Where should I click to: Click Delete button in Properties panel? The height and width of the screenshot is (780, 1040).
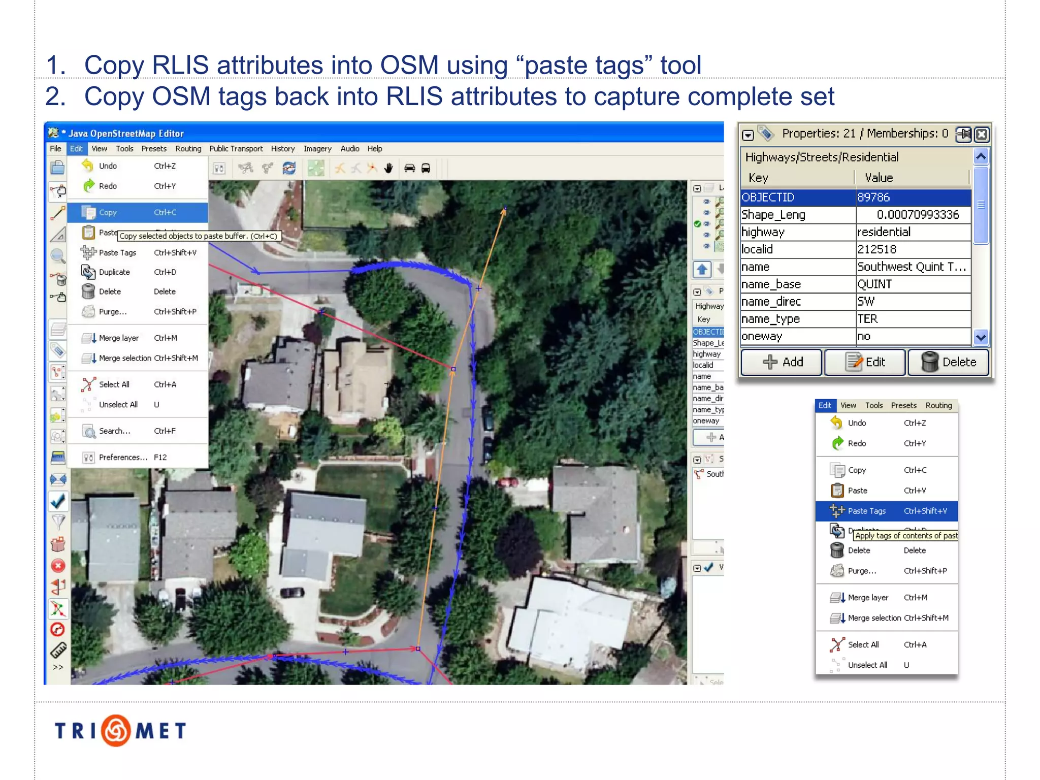point(948,362)
